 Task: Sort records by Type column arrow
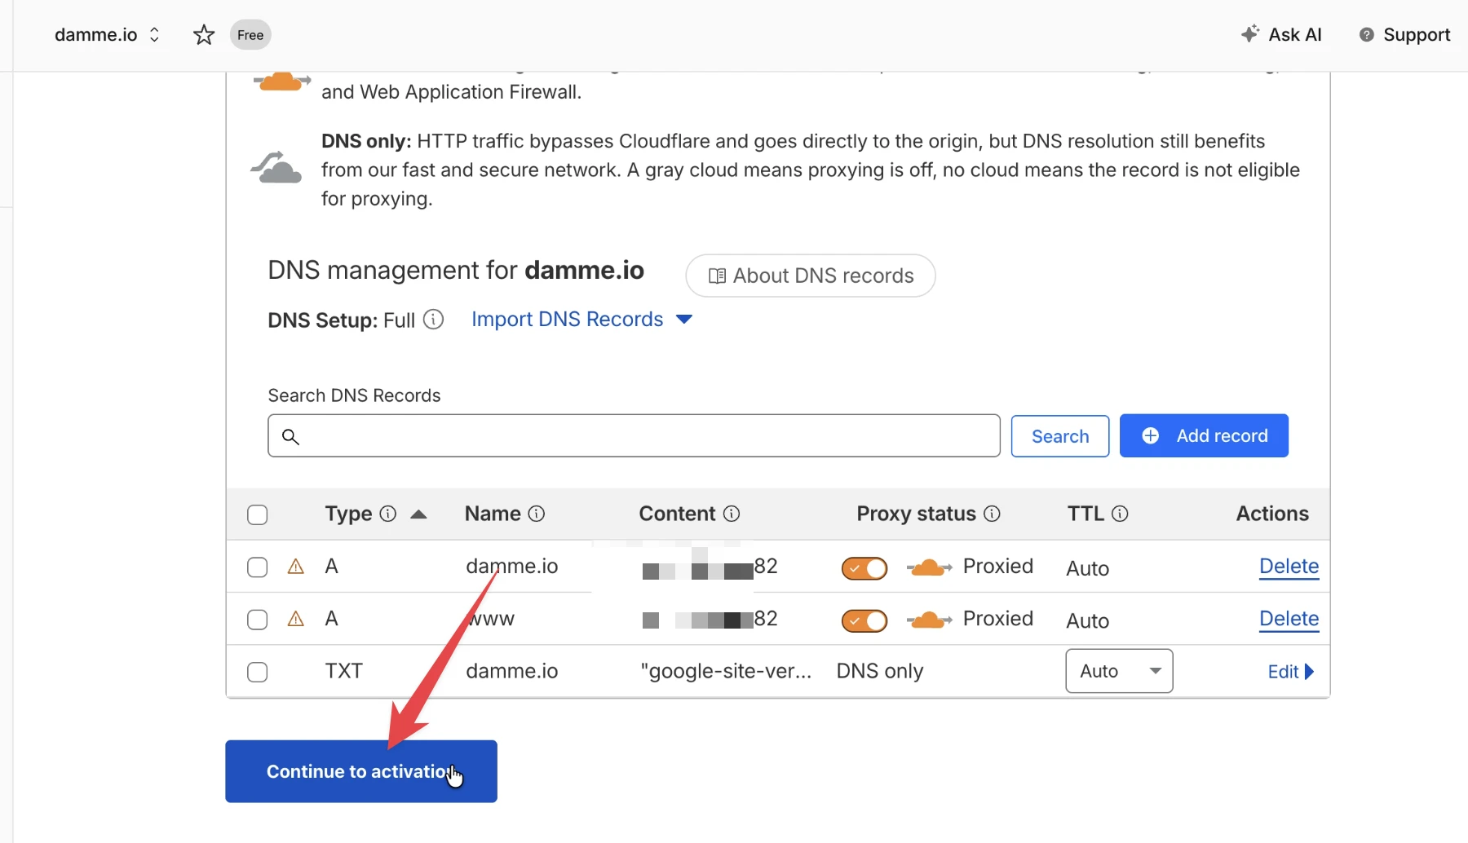(418, 514)
